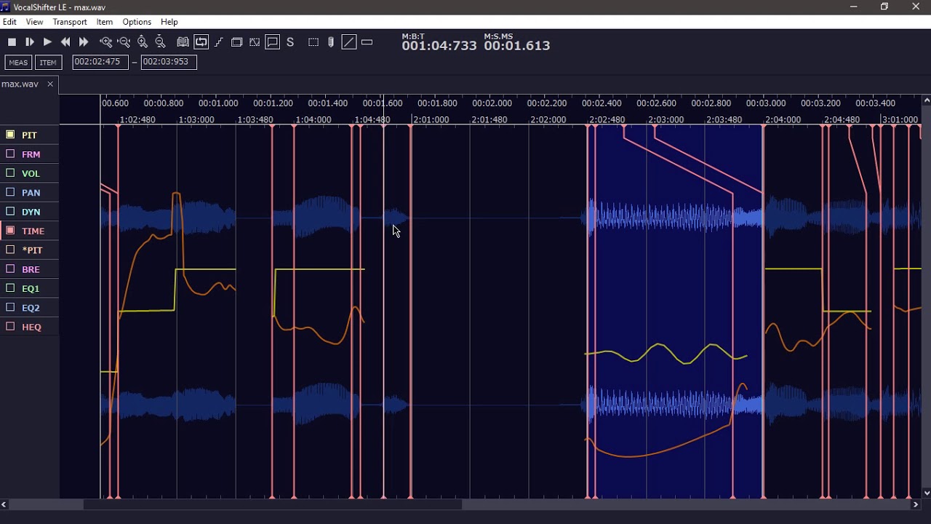Click the start time field 002:02:475
This screenshot has height=524, width=931.
point(100,62)
